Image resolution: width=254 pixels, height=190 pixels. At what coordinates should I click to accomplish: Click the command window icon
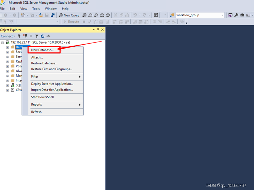click(248, 15)
